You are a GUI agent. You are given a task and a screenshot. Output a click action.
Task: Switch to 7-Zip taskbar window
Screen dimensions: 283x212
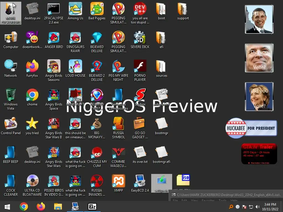92,206
